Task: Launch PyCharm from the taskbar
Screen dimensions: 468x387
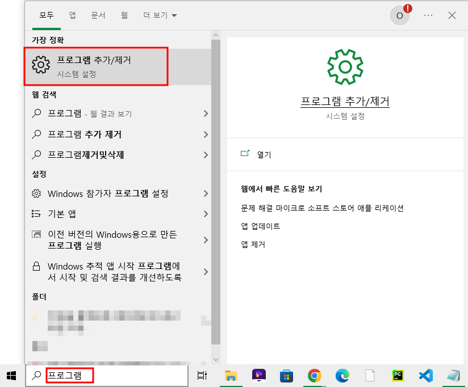Action: pos(398,376)
